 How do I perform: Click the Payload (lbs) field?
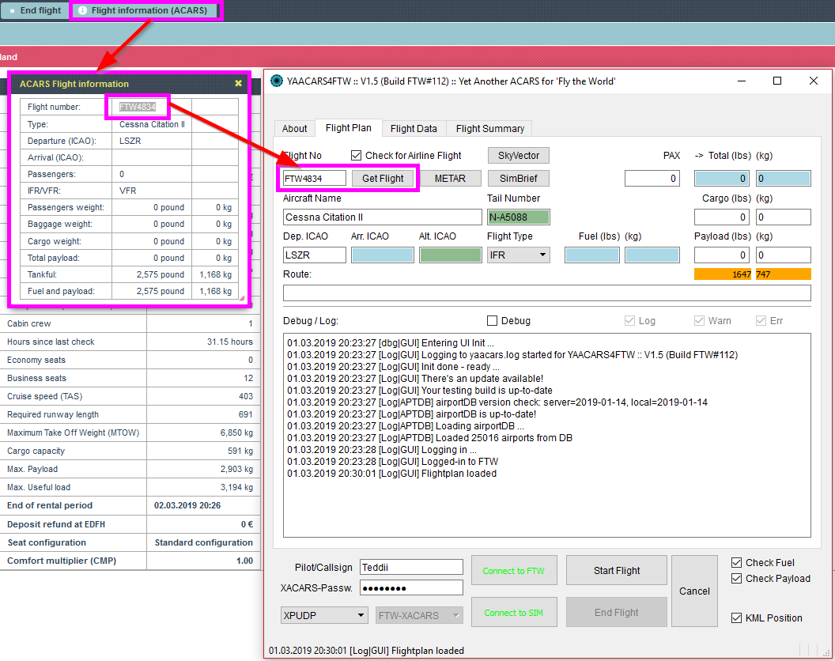pyautogui.click(x=722, y=255)
